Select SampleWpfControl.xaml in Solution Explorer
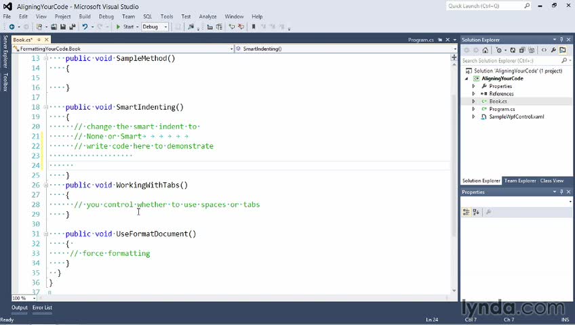575x325 pixels. point(517,116)
